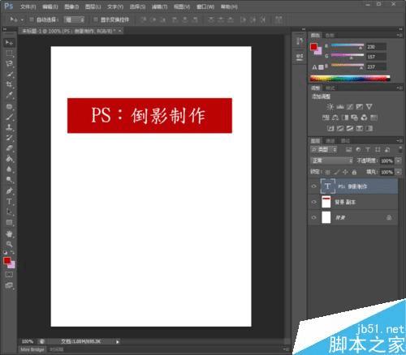The width and height of the screenshot is (406, 355).
Task: Click the layer opacity 100% field
Action: (387, 160)
